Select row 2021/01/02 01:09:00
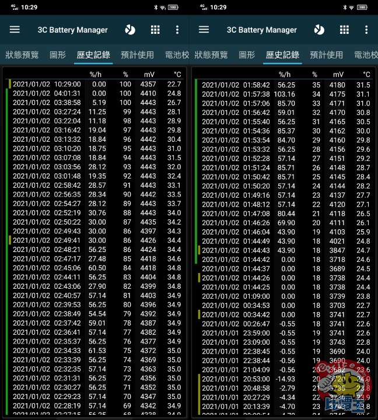Viewport: 378px width, 420px height. [284, 296]
